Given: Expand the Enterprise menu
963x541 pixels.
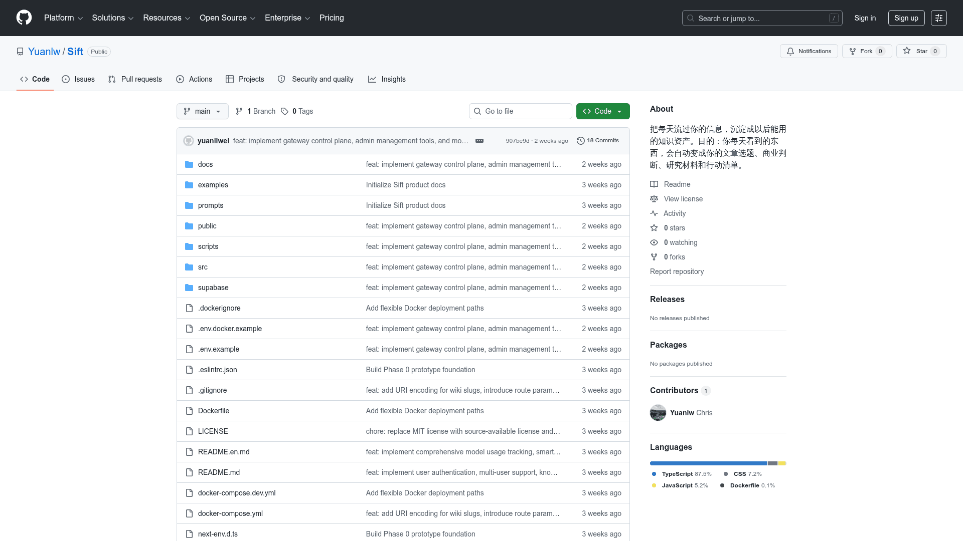Looking at the screenshot, I should coord(287,18).
